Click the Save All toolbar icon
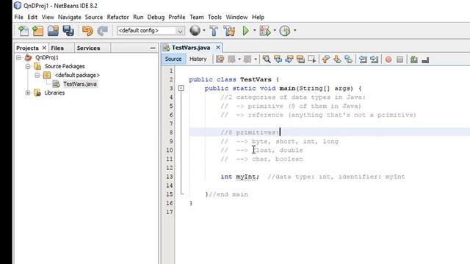This screenshot has width=470, height=264. click(68, 31)
